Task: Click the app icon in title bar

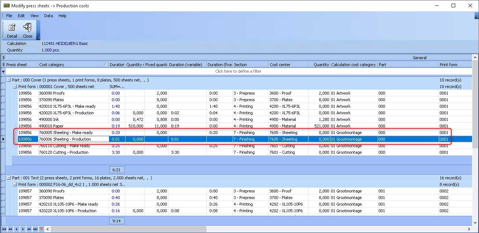Action: (x=7, y=5)
